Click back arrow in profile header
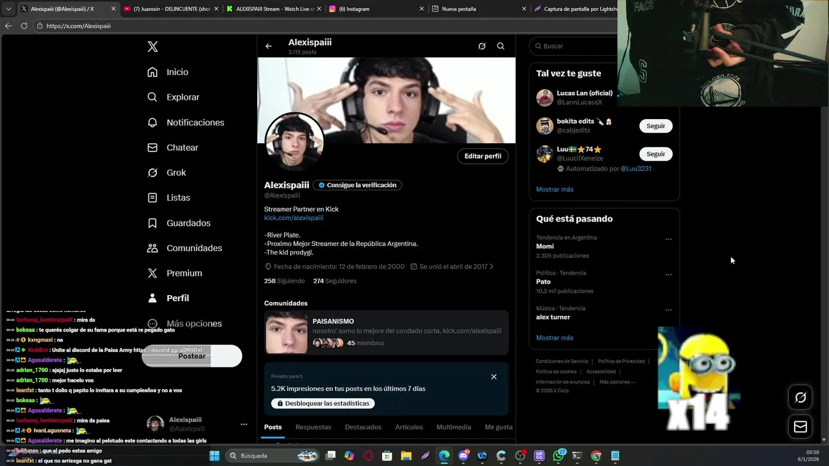This screenshot has width=829, height=466. [x=269, y=46]
